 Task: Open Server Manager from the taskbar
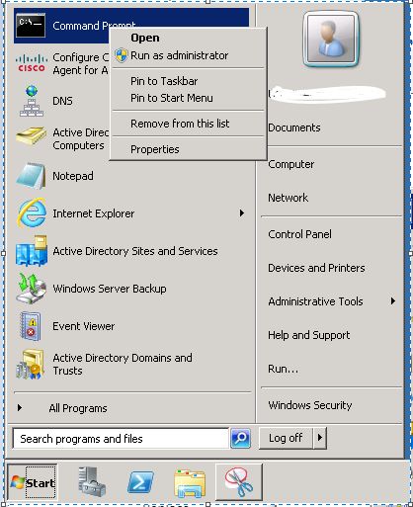(92, 482)
